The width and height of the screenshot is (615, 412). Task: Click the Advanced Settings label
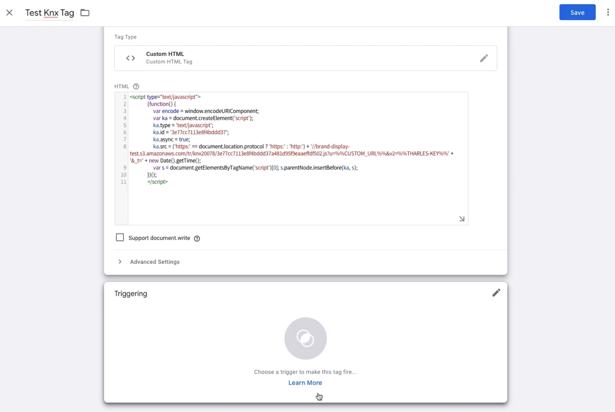(x=155, y=262)
